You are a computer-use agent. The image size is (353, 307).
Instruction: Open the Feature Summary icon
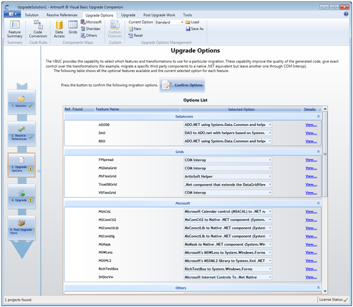pos(15,29)
